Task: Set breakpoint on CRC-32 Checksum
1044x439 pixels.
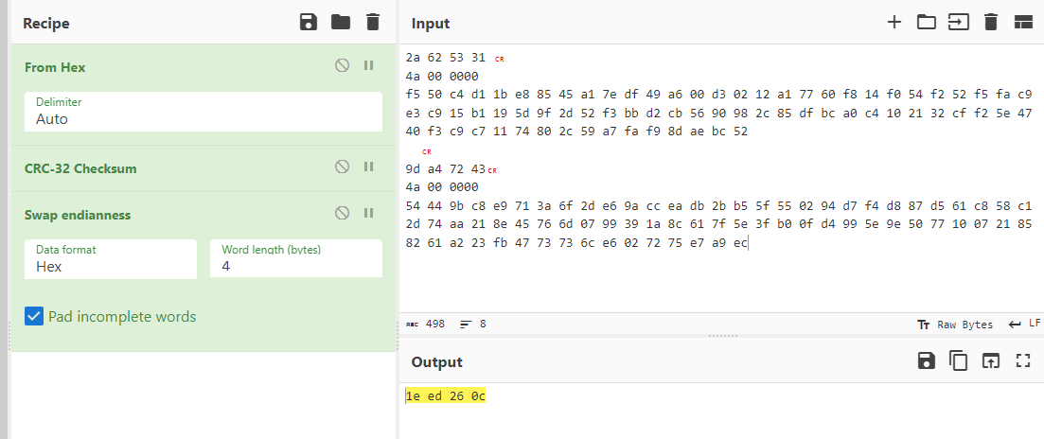Action: [x=369, y=167]
